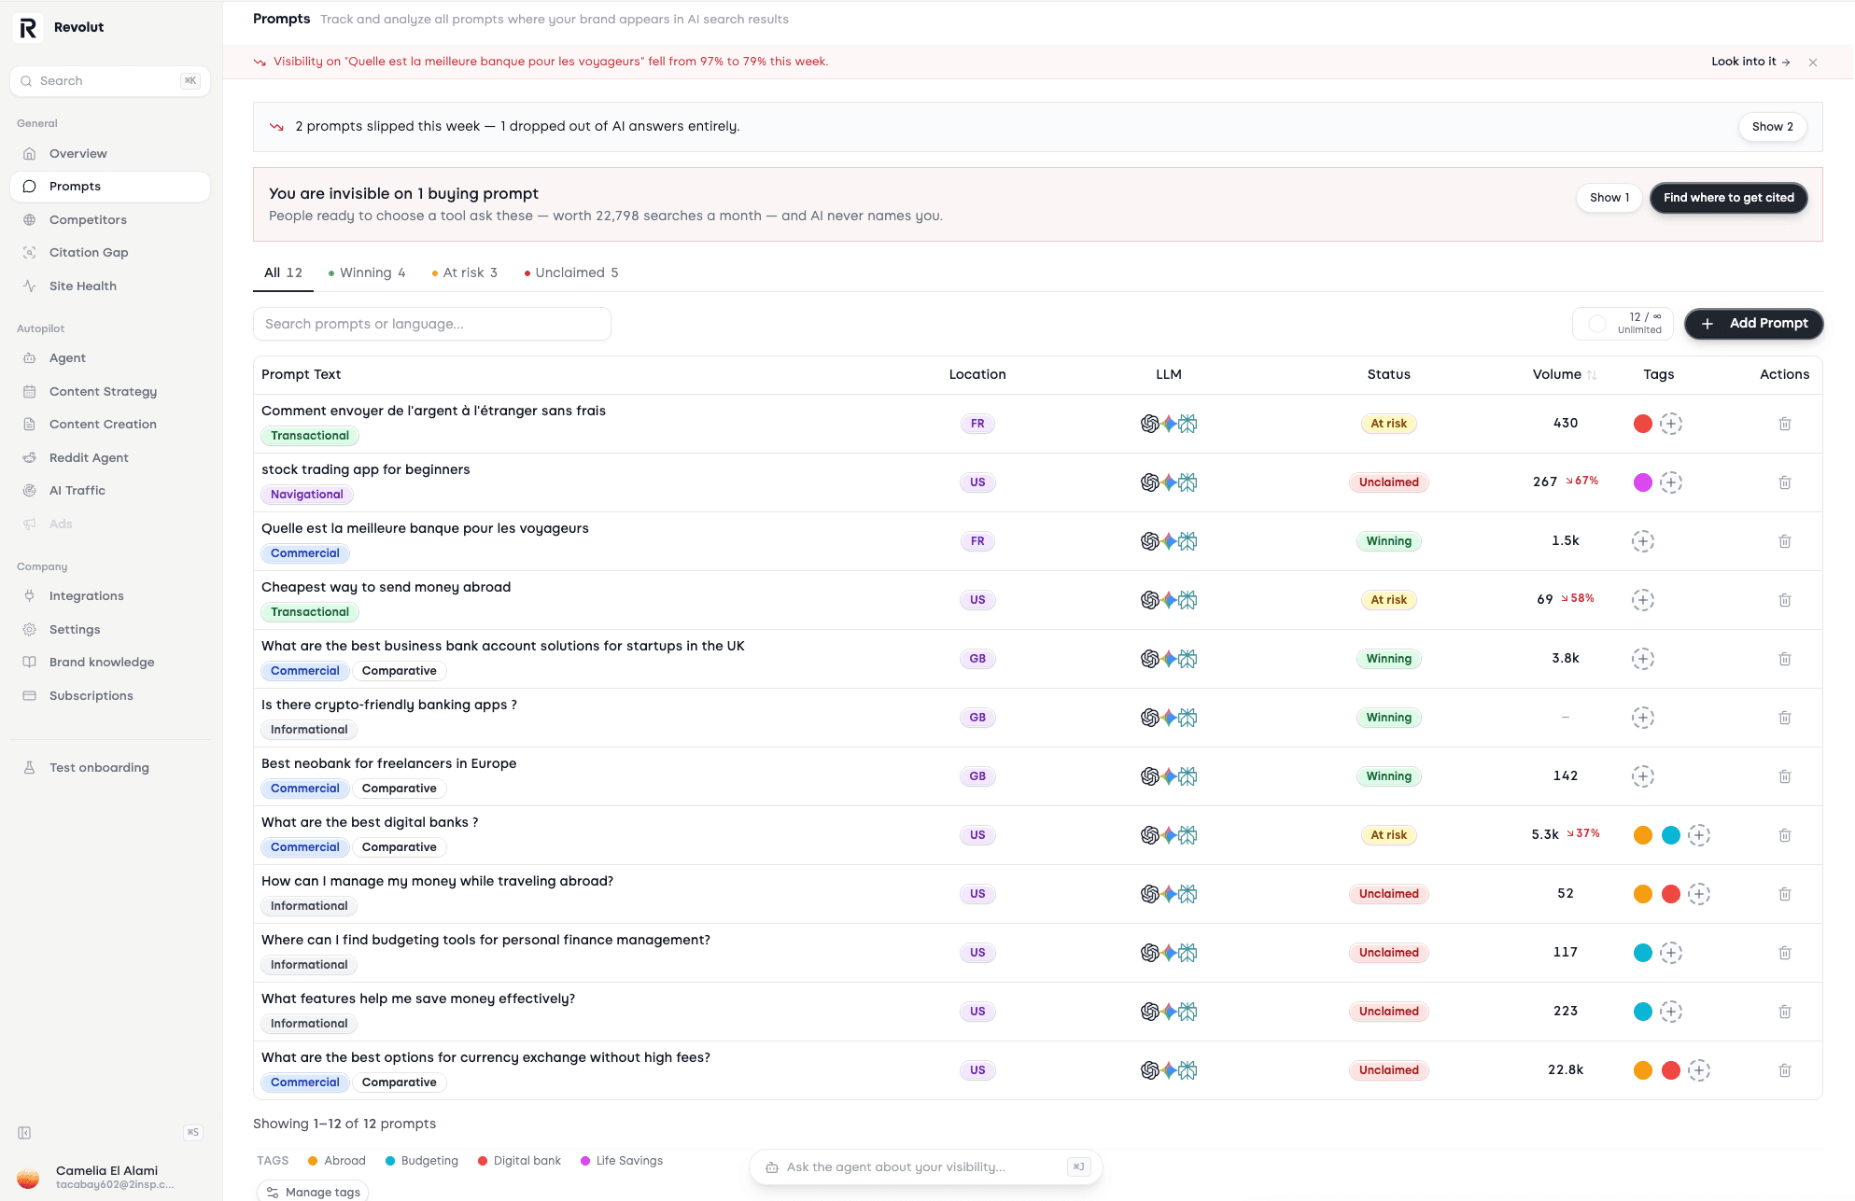The height and width of the screenshot is (1201, 1855).
Task: Open AI Traffic in the sidebar
Action: tap(110, 491)
